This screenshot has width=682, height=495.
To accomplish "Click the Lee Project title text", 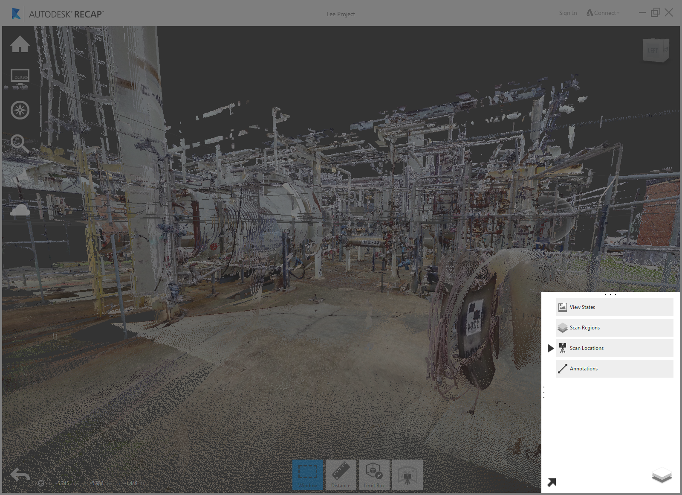I will click(341, 14).
